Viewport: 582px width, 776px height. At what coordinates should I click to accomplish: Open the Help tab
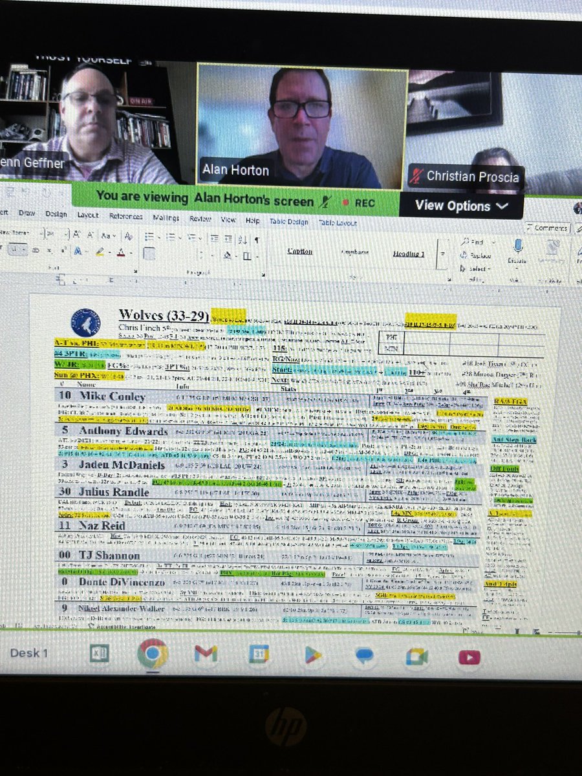[253, 220]
